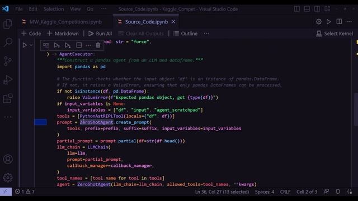Open the Selection menu
The width and height of the screenshot is (358, 201).
[x=54, y=9]
